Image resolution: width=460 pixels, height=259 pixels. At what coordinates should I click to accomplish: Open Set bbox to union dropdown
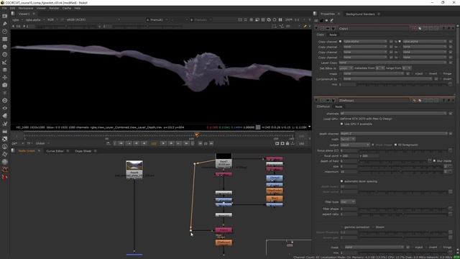[x=346, y=68]
